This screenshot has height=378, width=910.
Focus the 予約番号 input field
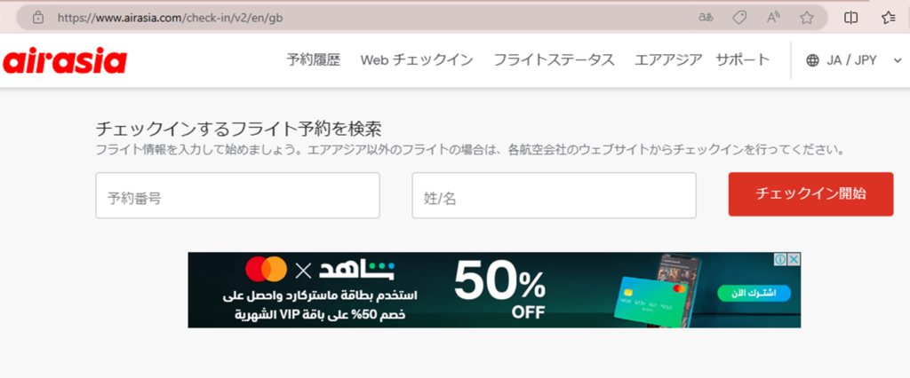(237, 195)
